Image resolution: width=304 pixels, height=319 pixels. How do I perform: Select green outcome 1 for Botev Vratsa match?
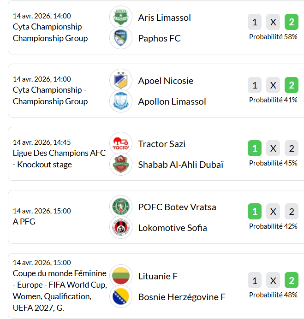pos(255,212)
